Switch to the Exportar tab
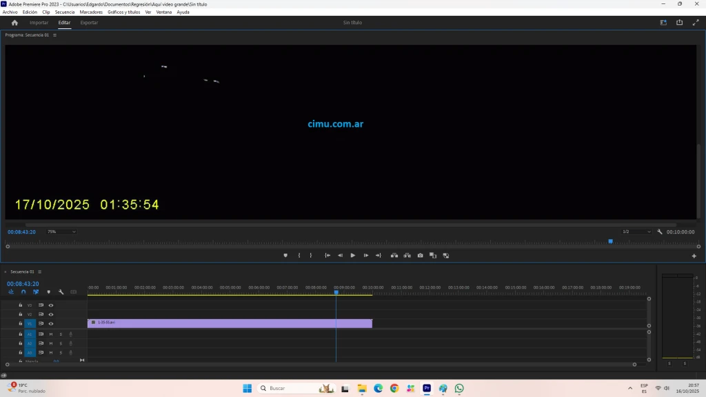This screenshot has height=397, width=706. tap(89, 23)
